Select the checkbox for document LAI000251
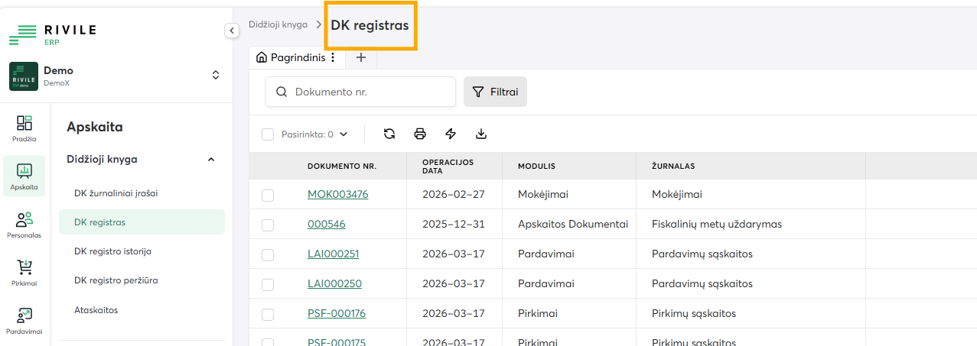Viewport: 977px width, 346px height. tap(268, 254)
